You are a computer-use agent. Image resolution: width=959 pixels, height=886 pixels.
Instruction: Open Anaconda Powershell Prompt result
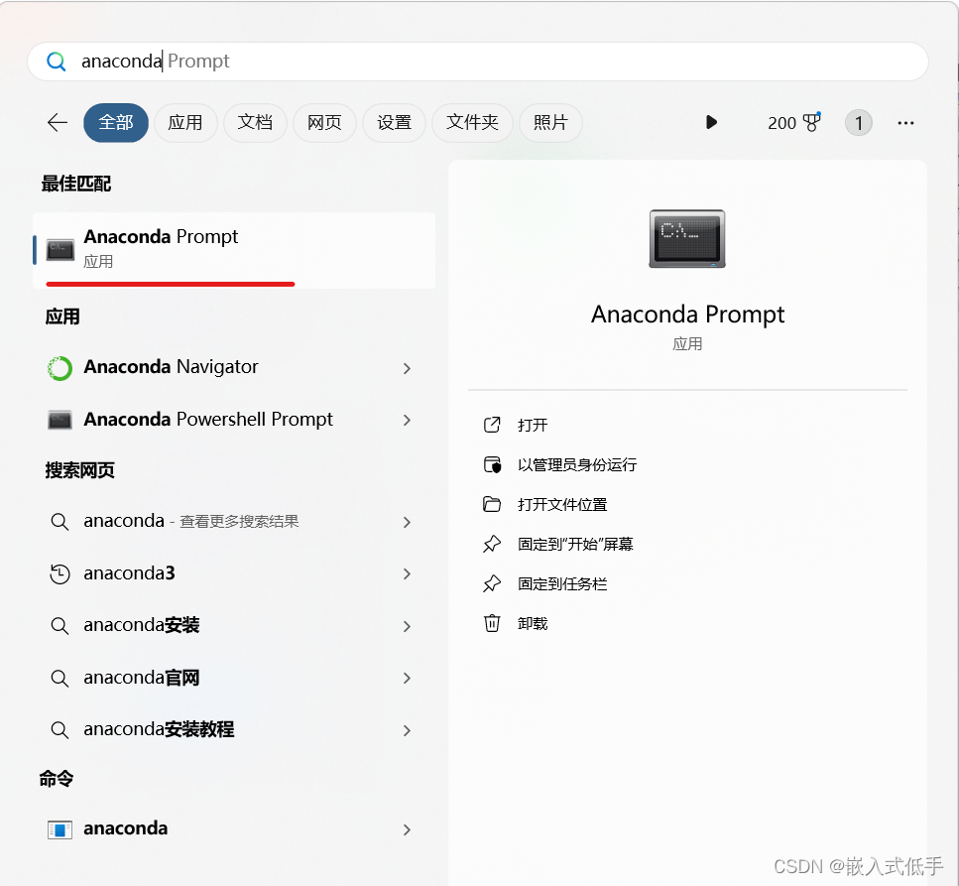[234, 420]
